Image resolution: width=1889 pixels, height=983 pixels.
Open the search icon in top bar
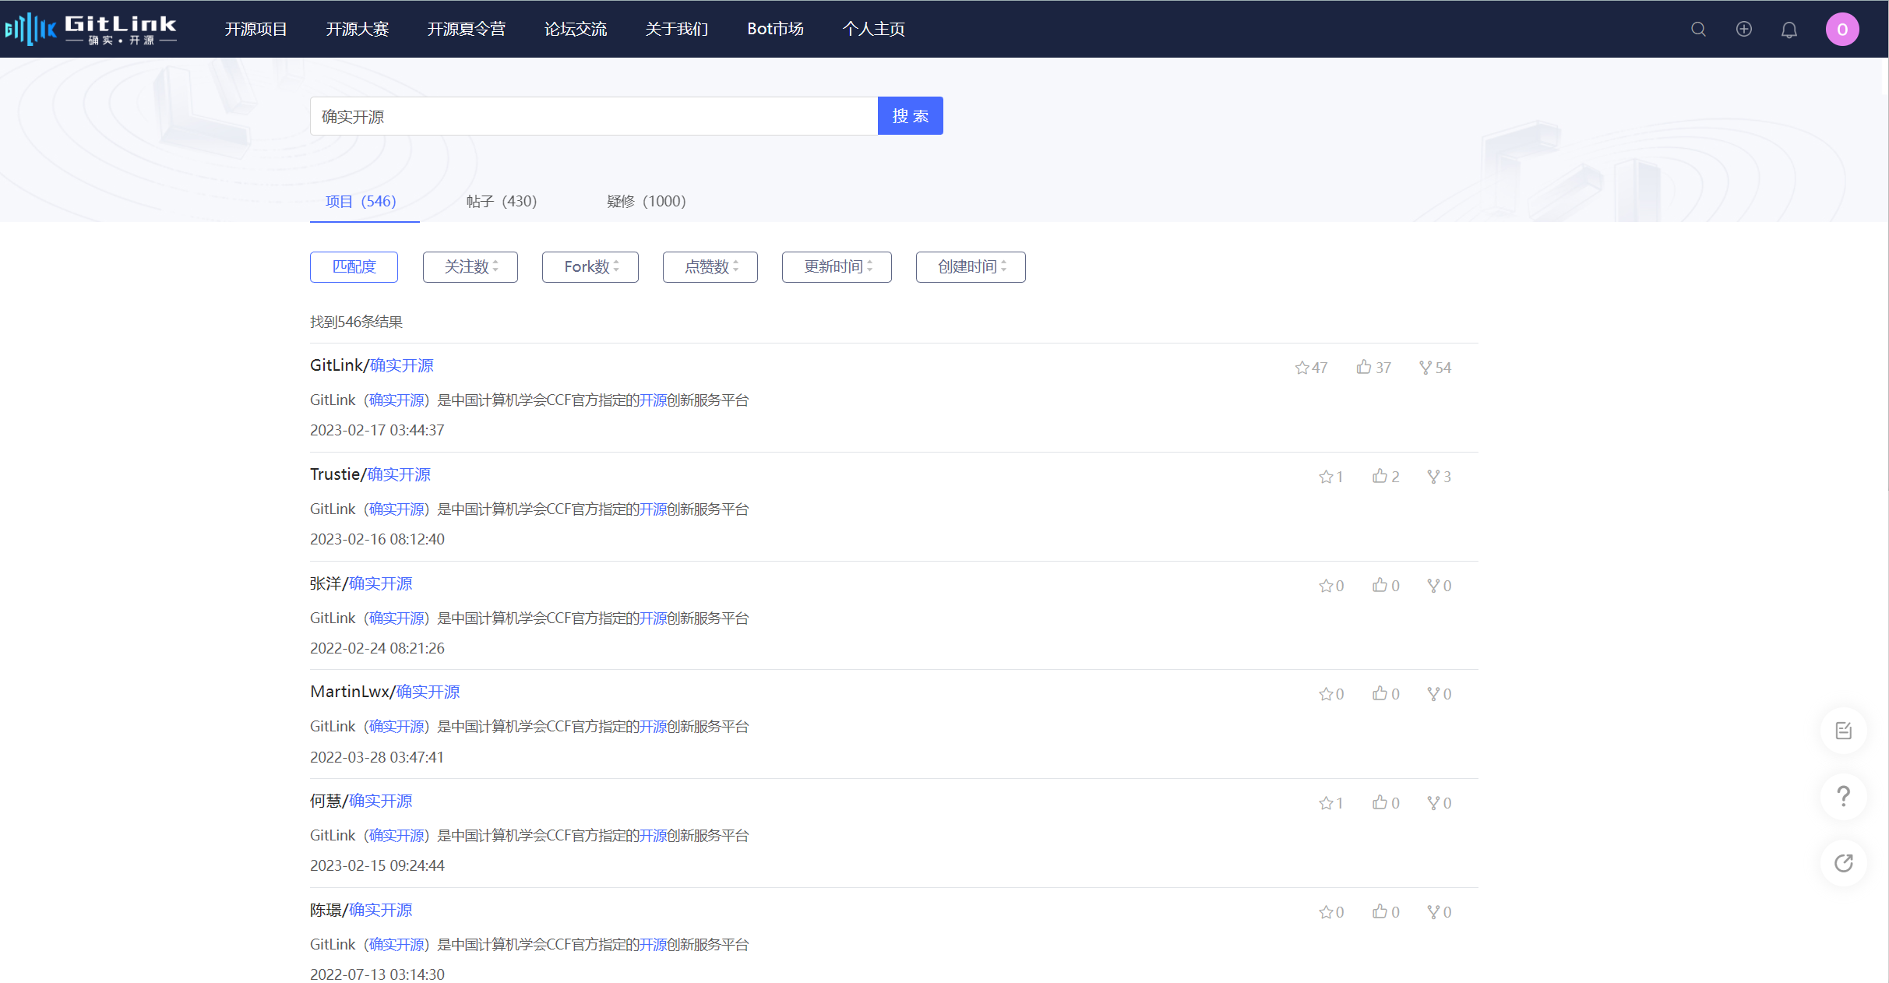(x=1698, y=29)
